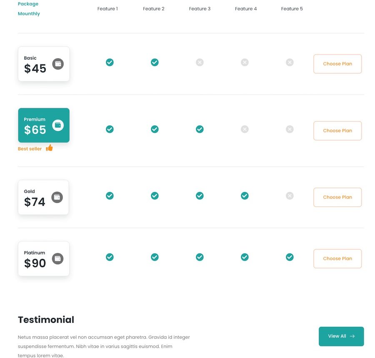The height and width of the screenshot is (358, 375).
Task: Click the wallet icon on Basic card
Action: (58, 64)
